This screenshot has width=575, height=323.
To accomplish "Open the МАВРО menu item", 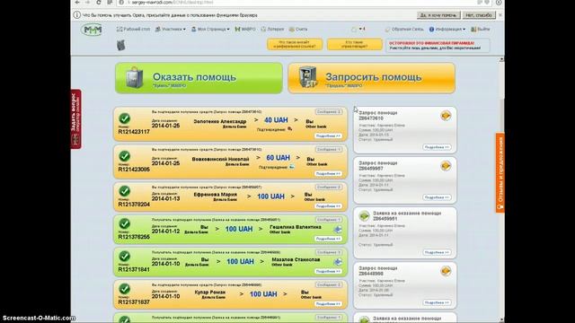I will coord(245,29).
